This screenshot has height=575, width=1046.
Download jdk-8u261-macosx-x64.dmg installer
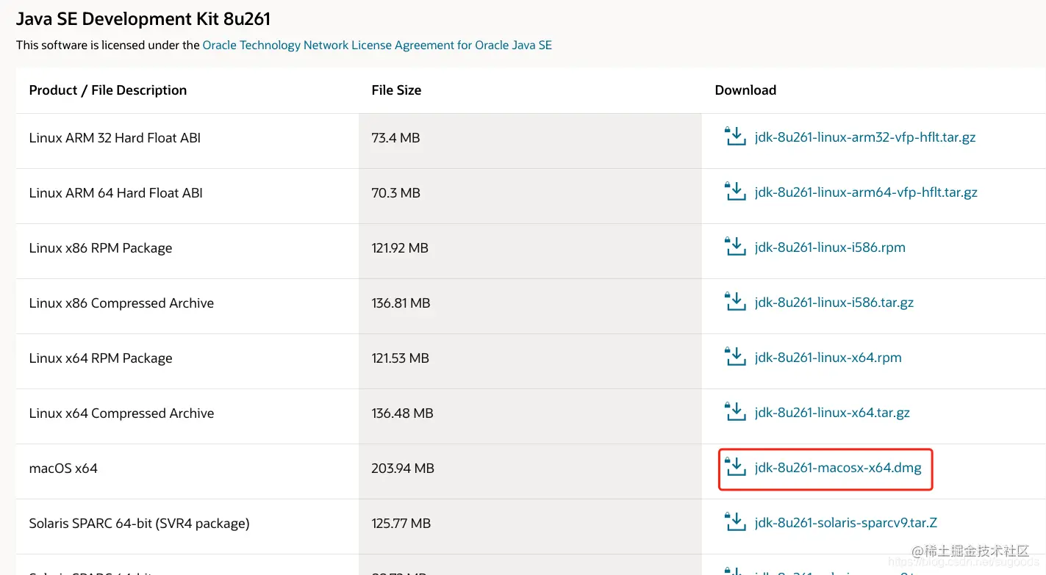(838, 468)
